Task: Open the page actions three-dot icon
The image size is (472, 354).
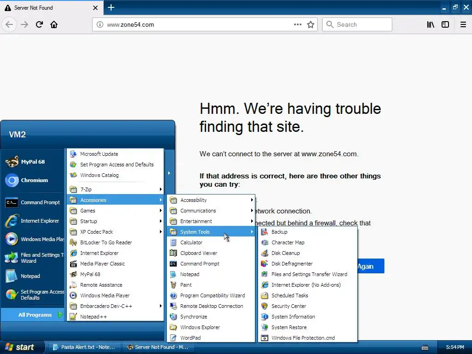Action: pyautogui.click(x=297, y=24)
